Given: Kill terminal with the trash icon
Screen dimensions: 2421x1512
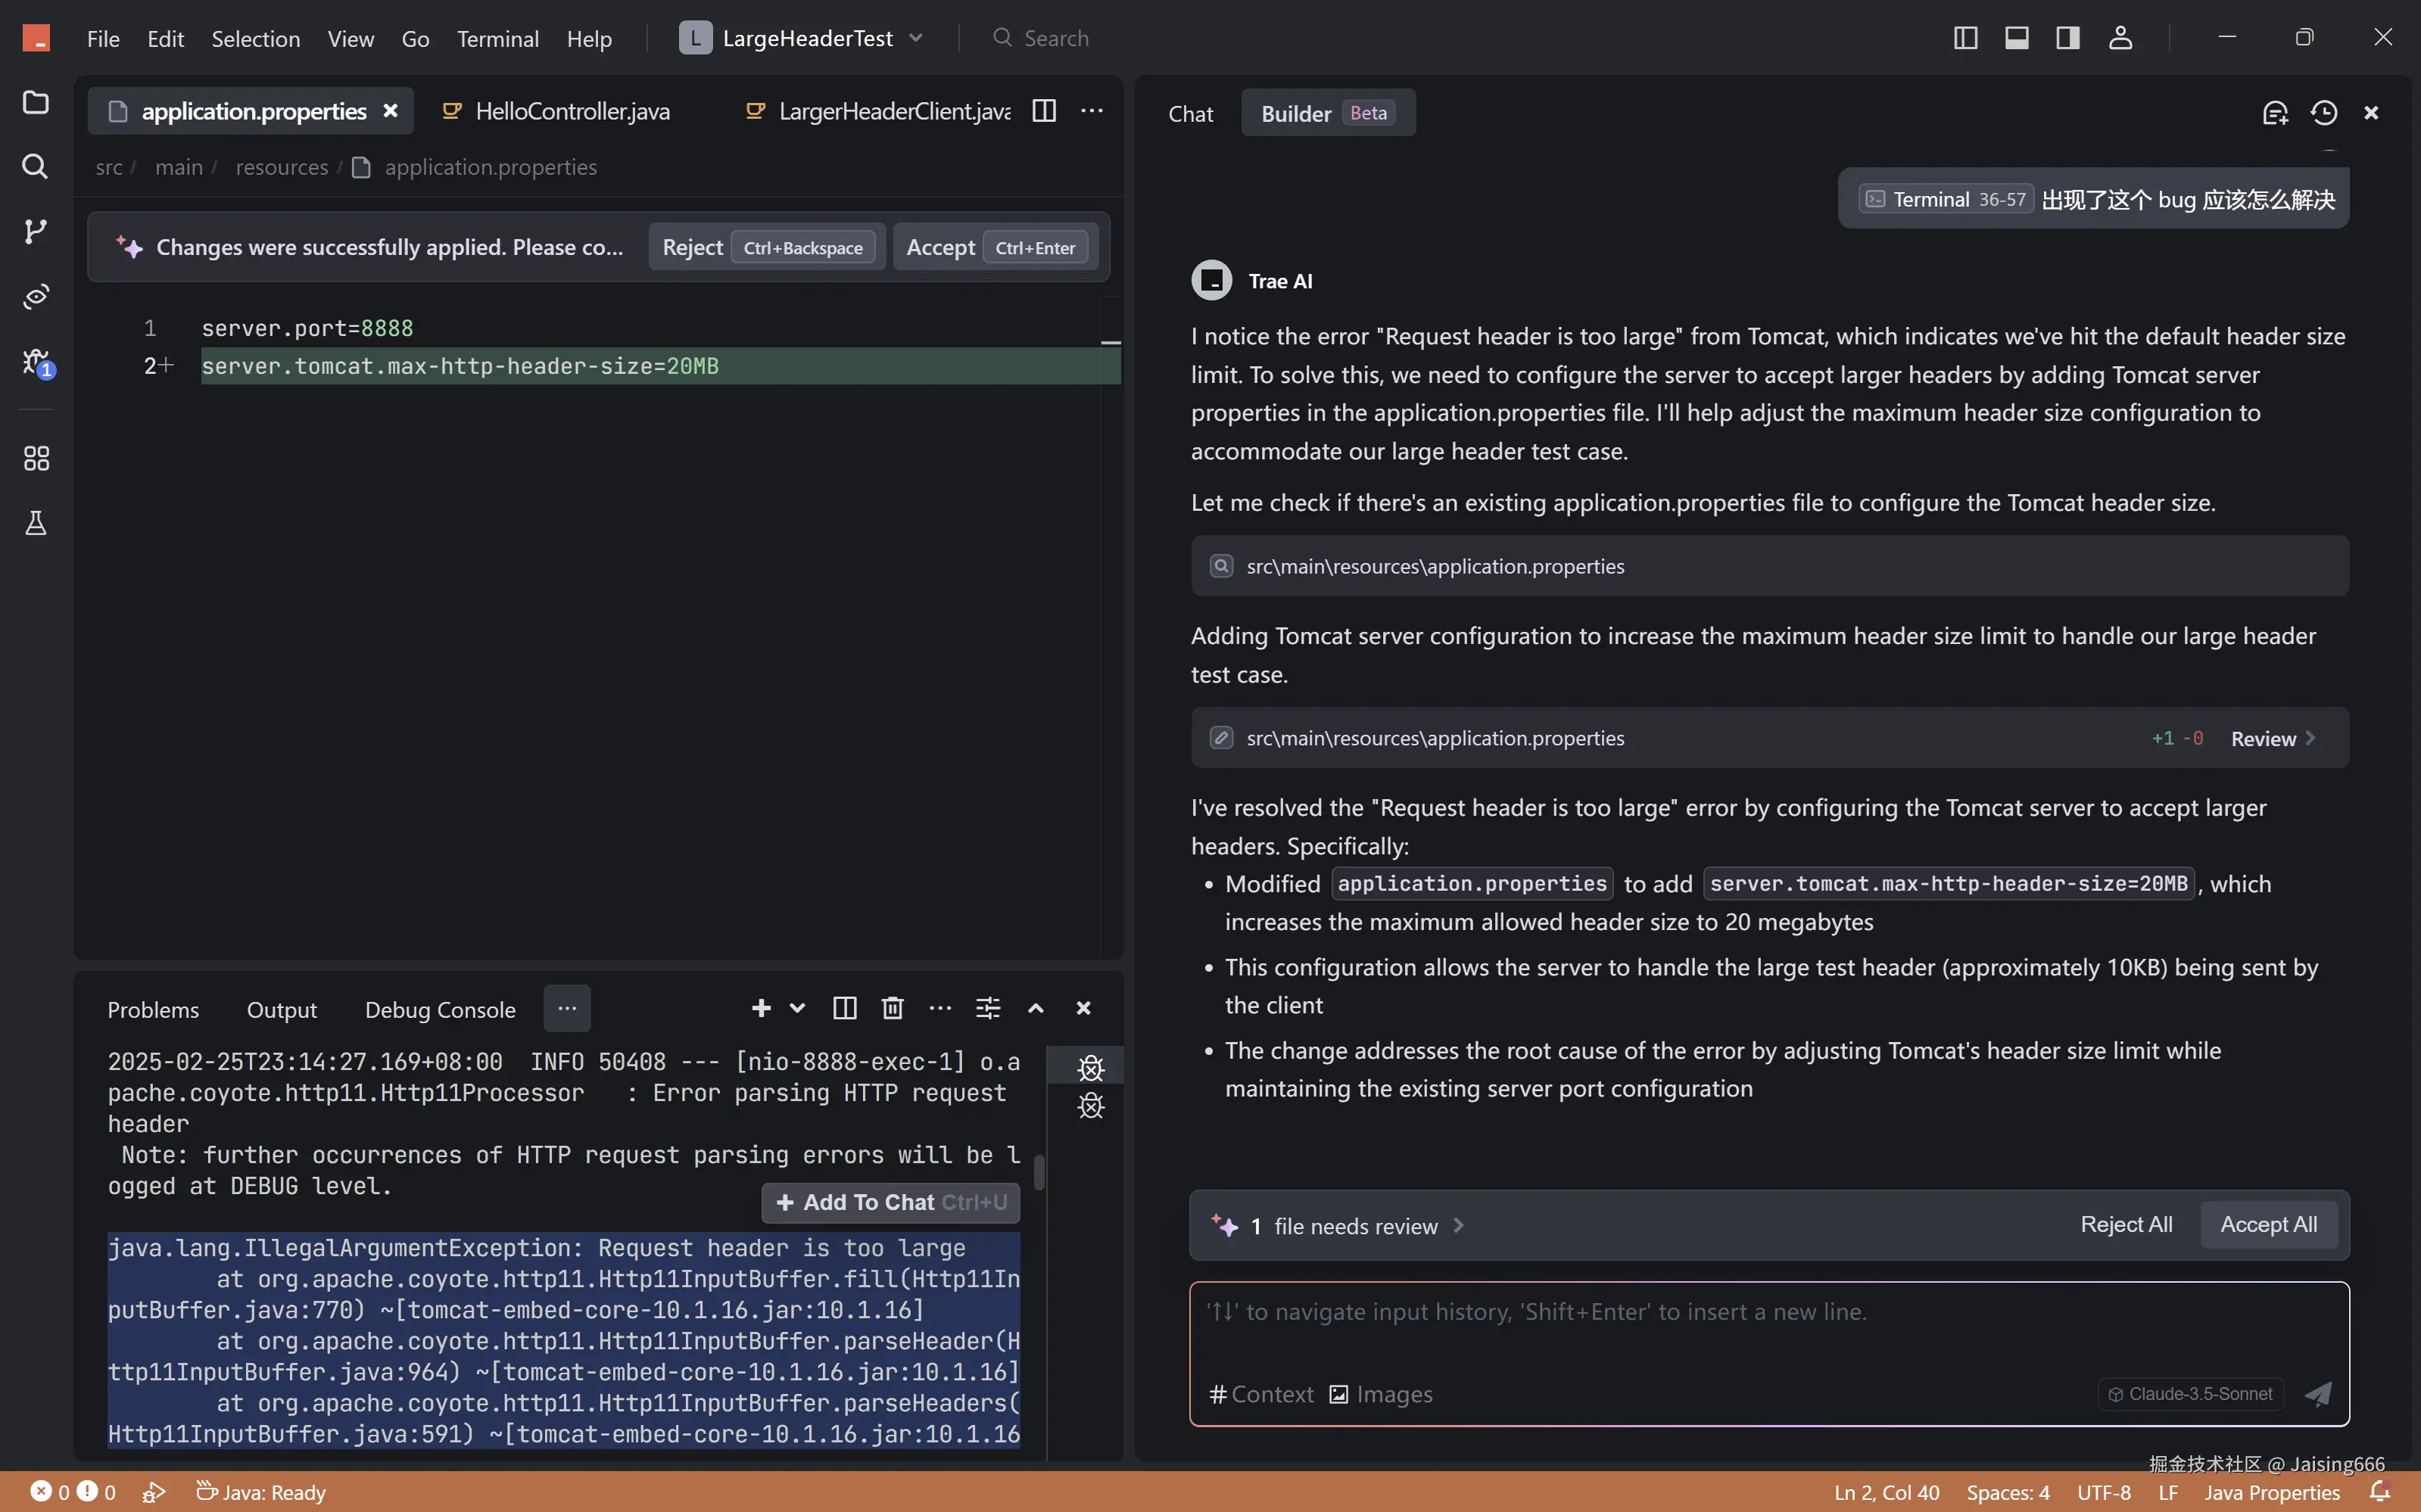Looking at the screenshot, I should pos(893,1008).
